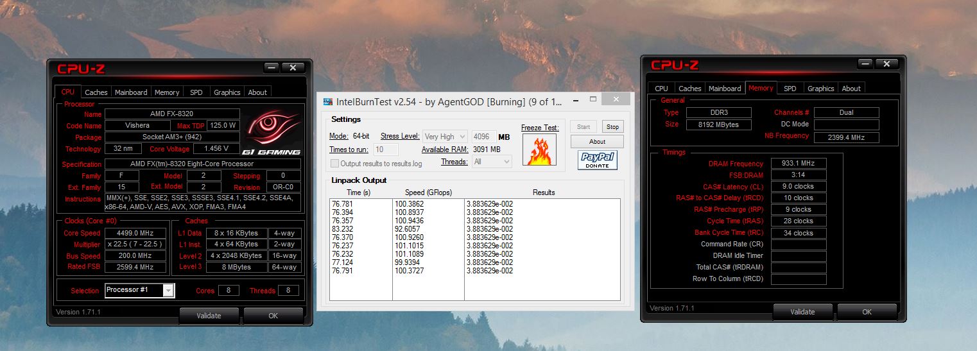Click the disabled Start button

click(584, 127)
